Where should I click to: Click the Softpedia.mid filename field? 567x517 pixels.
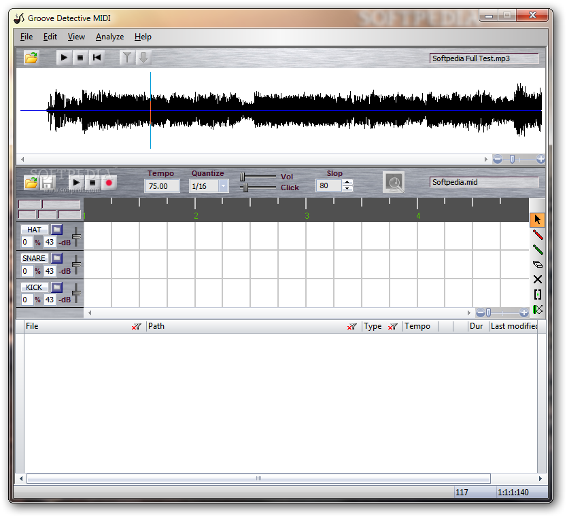(x=484, y=182)
